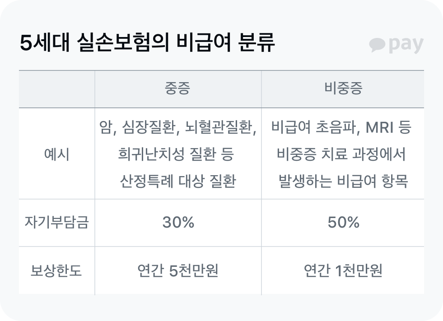
Task: Click the '비급여 초음파, MRI 등' text line
Action: pos(342,128)
